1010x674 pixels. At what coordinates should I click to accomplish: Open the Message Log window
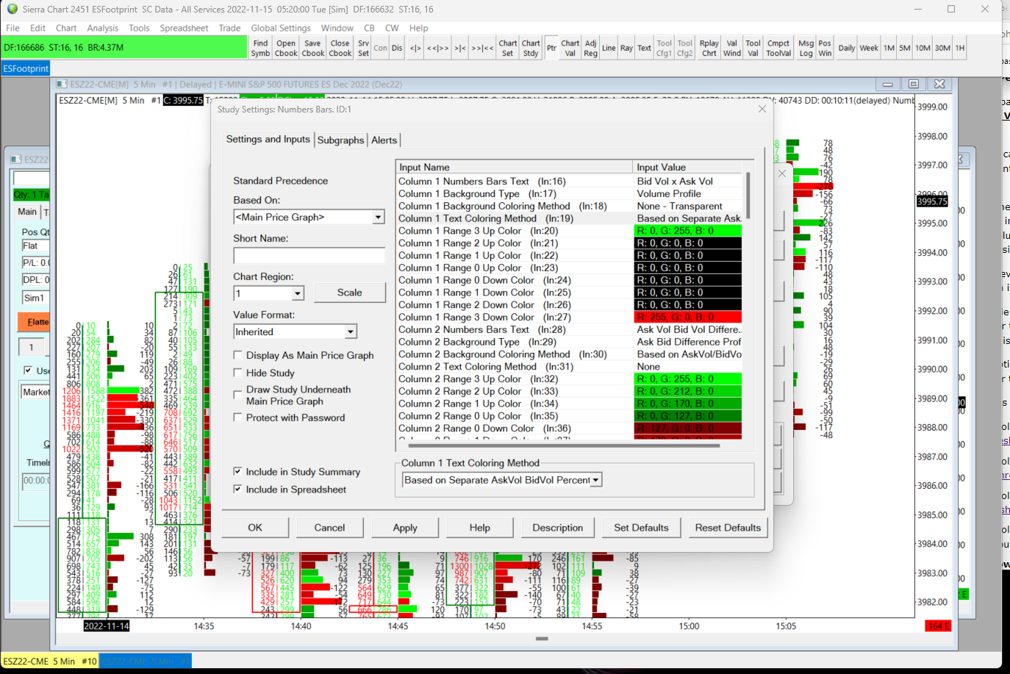coord(806,48)
